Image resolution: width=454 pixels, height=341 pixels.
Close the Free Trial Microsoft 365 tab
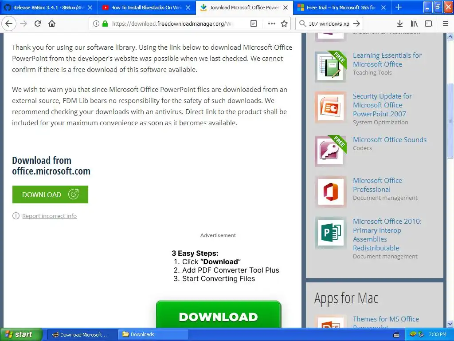click(384, 8)
